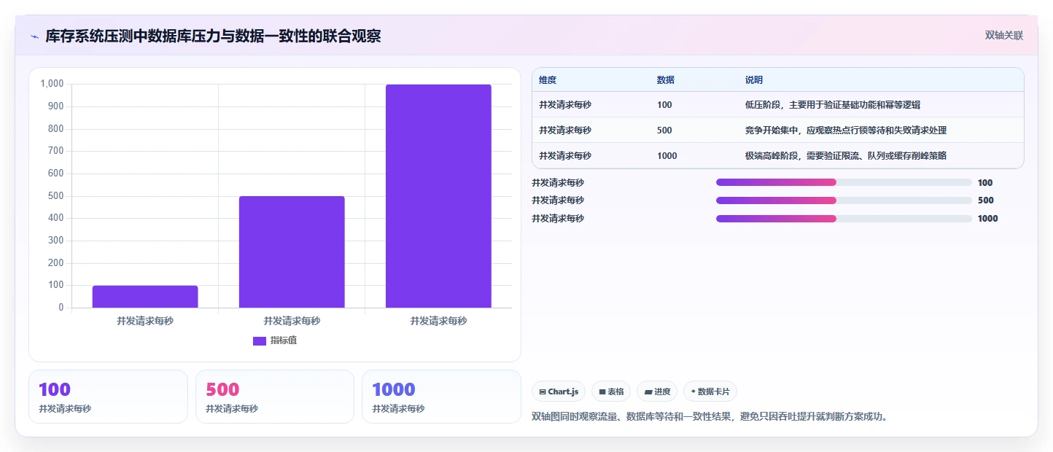Image resolution: width=1053 pixels, height=452 pixels.
Task: Toggle the 指标值 legend color box
Action: click(x=260, y=340)
